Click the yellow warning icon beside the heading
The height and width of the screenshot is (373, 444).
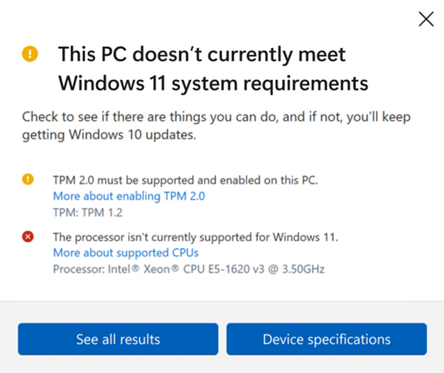29,53
